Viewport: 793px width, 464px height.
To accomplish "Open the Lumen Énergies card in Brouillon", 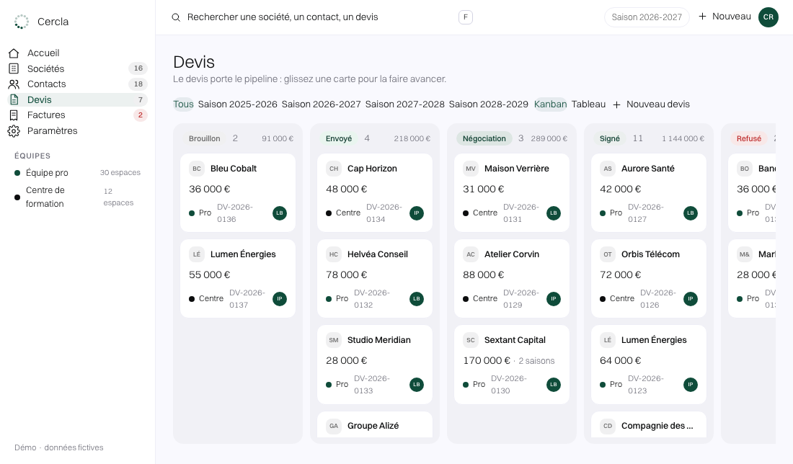I will 238,279.
